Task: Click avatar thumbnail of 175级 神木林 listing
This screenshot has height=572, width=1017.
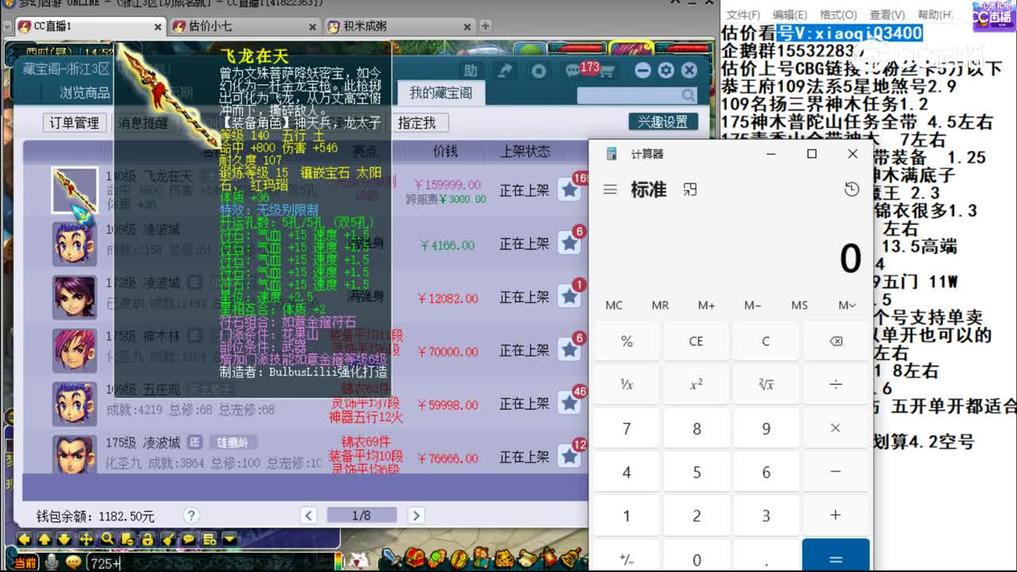Action: pyautogui.click(x=75, y=350)
